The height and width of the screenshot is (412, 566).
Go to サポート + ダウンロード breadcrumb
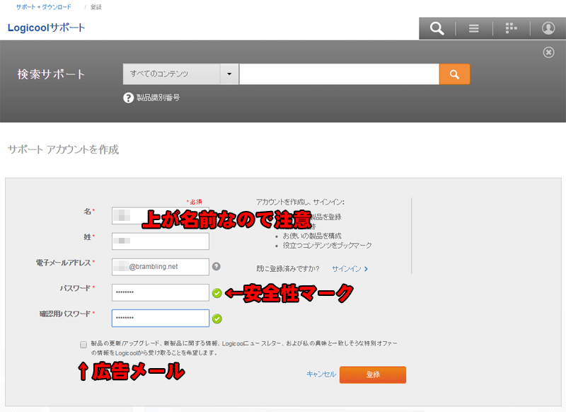coord(43,6)
